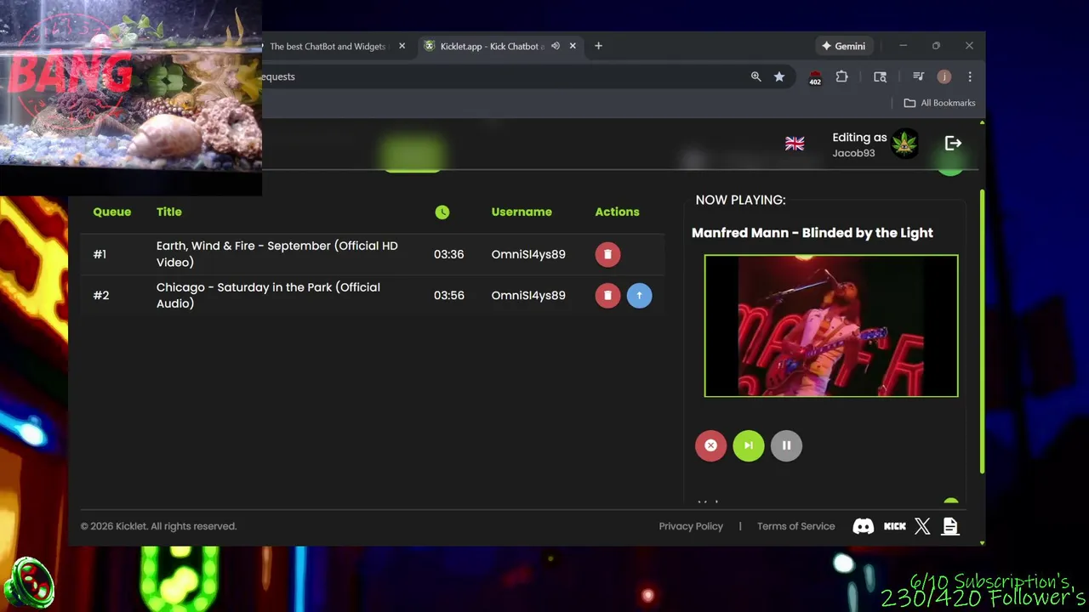Delete the Chicago Saturday in the Park request
This screenshot has width=1089, height=612.
pyautogui.click(x=607, y=295)
